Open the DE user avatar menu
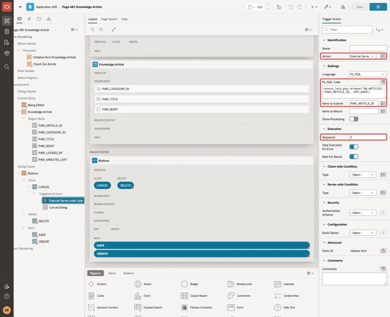 tap(7, 310)
